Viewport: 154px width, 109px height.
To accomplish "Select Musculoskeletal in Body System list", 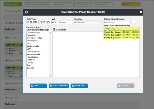I will (34, 54).
